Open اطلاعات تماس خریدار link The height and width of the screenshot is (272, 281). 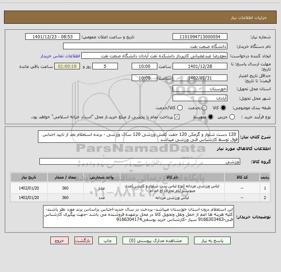click(60, 56)
